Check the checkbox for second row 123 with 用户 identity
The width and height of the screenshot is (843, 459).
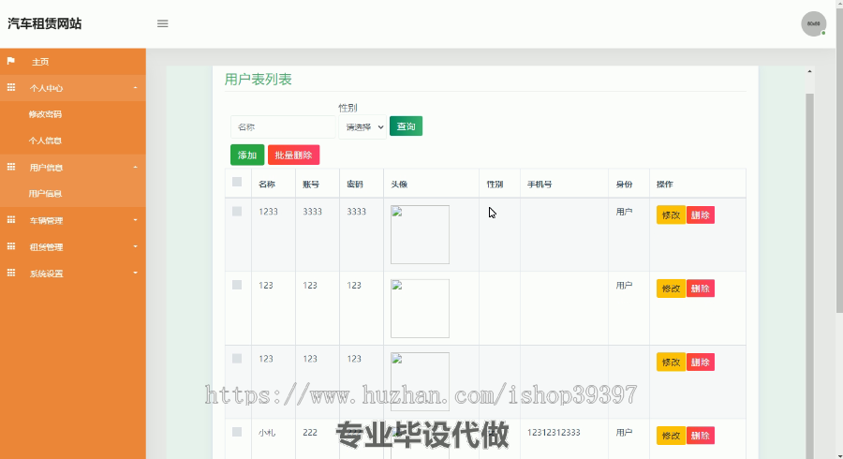point(237,285)
